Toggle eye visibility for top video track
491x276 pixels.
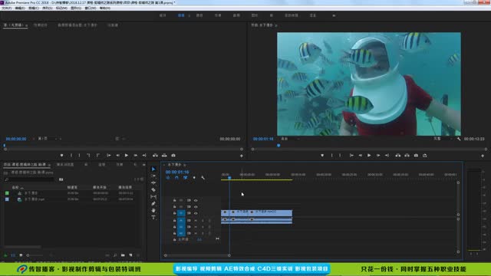coord(196,200)
